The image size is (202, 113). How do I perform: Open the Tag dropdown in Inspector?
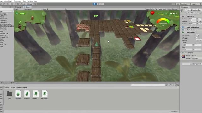[x=192, y=13]
